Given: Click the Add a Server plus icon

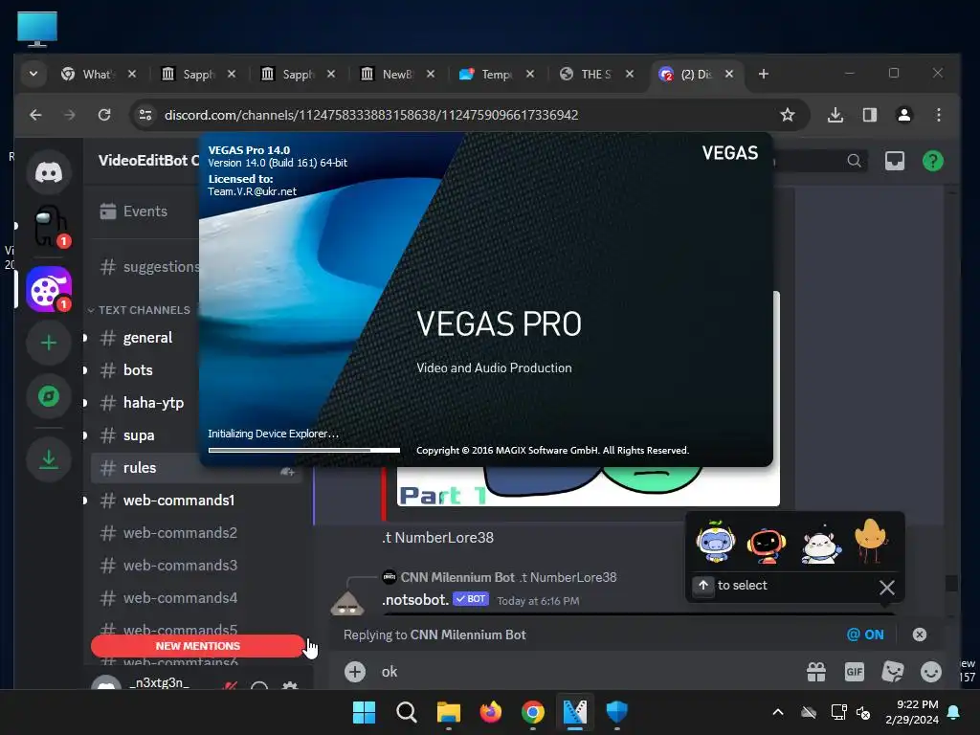Looking at the screenshot, I should pos(49,343).
